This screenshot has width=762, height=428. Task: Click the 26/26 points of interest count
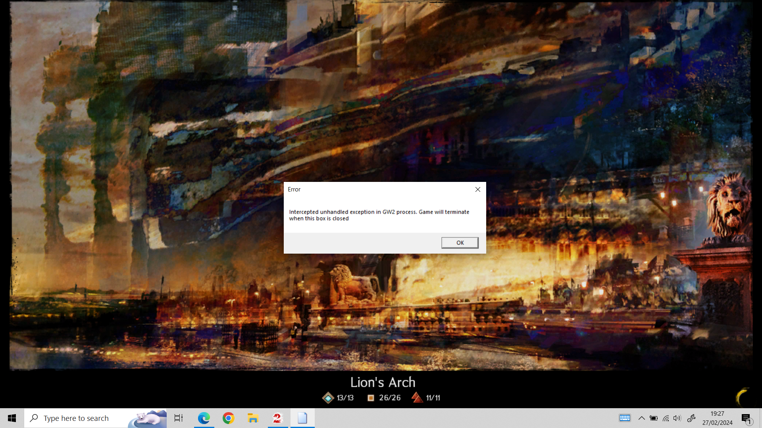[x=390, y=397]
